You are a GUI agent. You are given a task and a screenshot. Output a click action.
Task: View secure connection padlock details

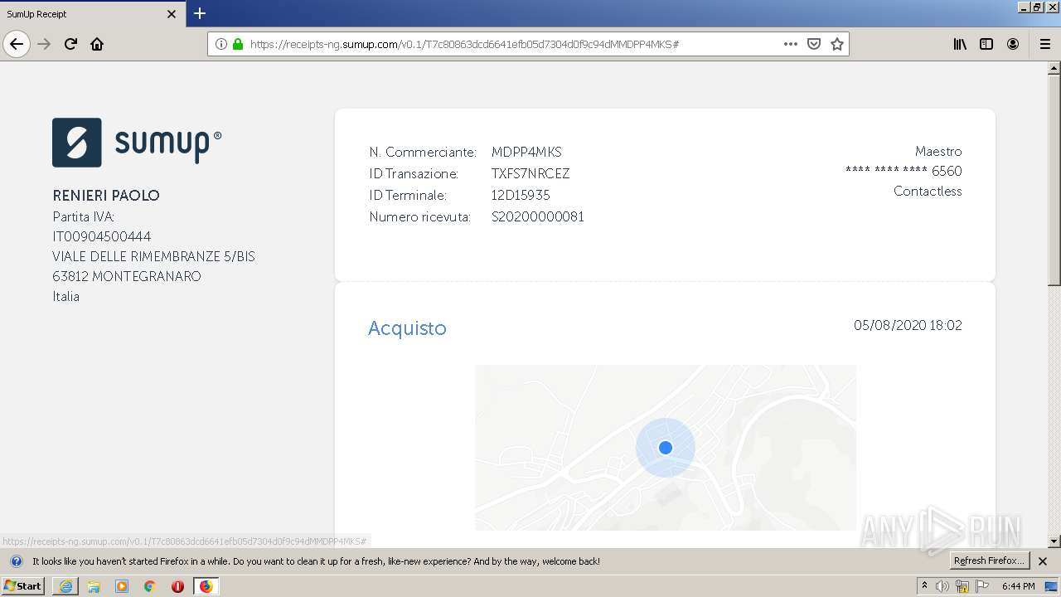coord(238,44)
